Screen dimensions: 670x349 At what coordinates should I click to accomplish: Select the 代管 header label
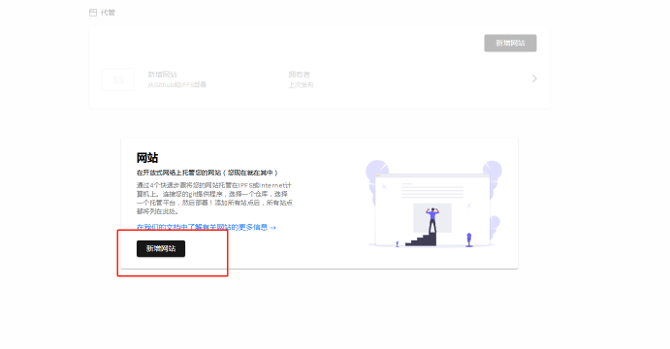coord(108,13)
